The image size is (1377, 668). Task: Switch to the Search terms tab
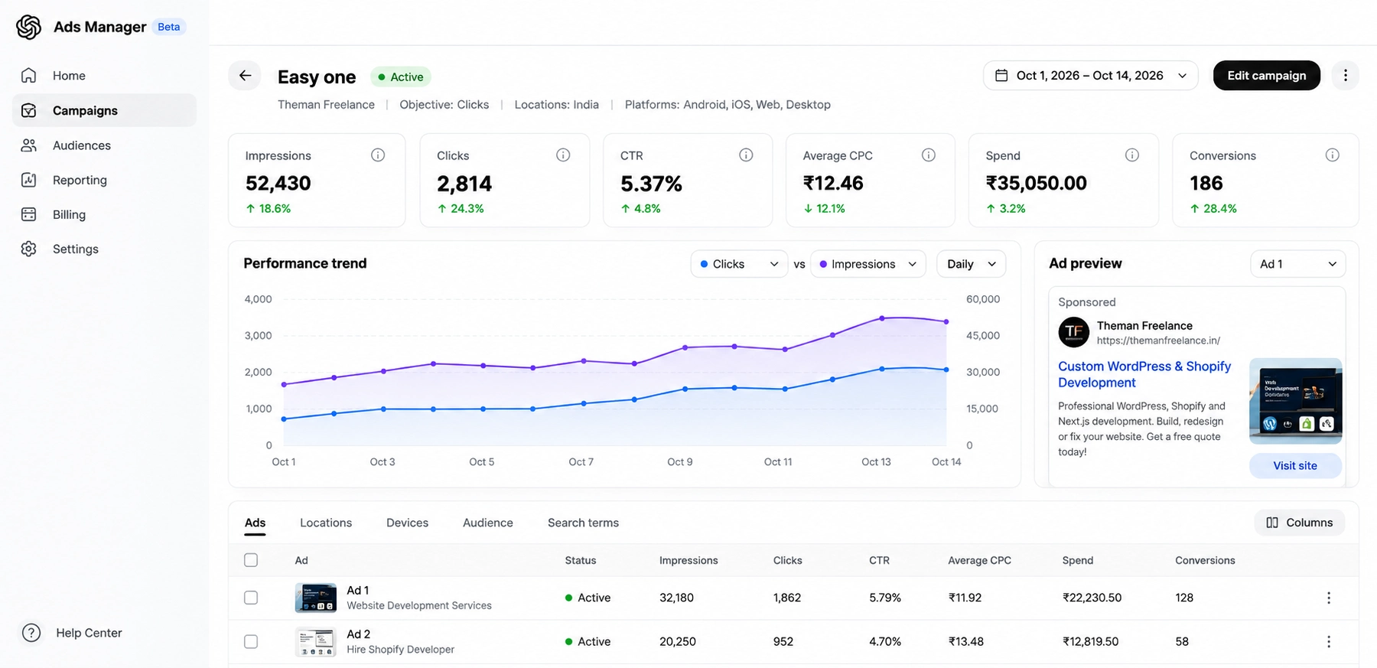point(583,523)
